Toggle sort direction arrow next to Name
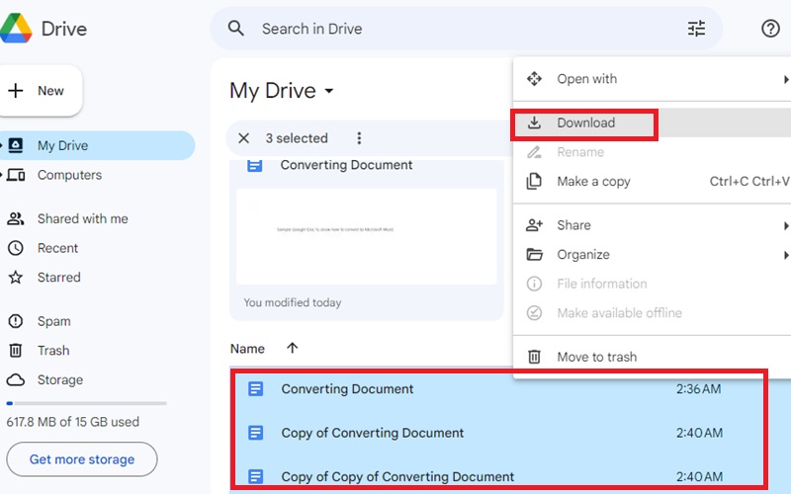791x494 pixels. 292,348
